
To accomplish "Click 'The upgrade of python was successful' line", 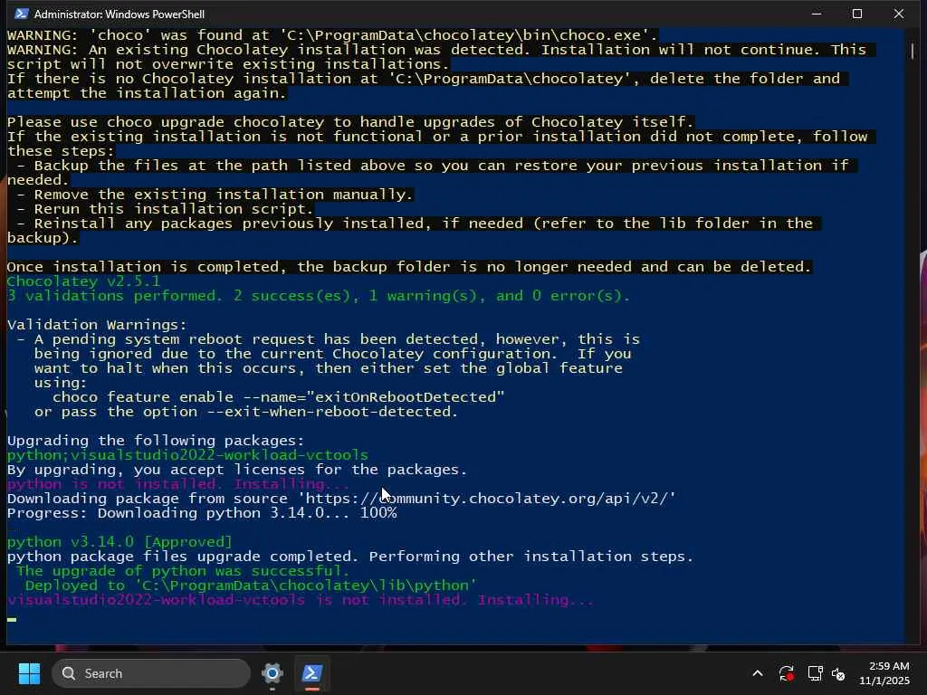I will (x=183, y=571).
